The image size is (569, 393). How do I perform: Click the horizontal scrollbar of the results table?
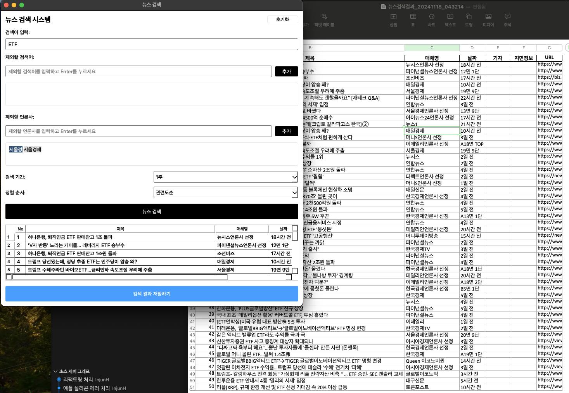coord(120,277)
